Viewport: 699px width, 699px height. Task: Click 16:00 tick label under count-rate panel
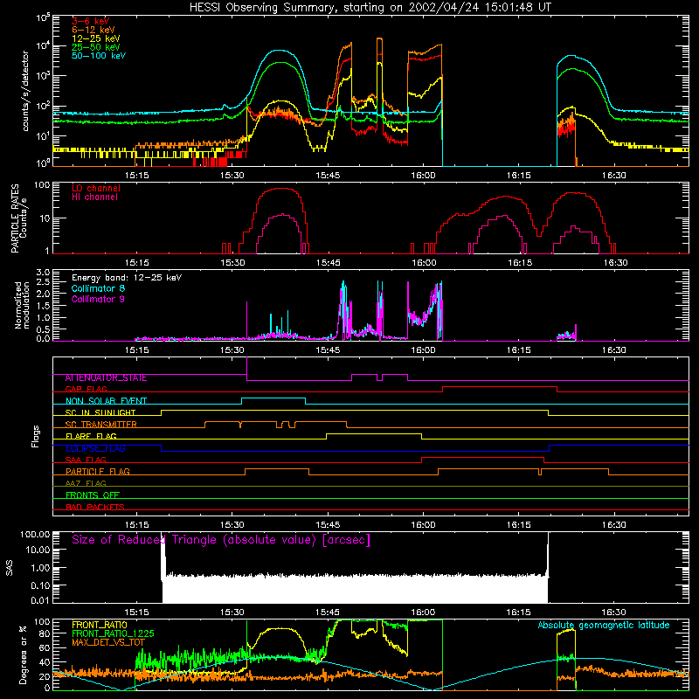423,176
